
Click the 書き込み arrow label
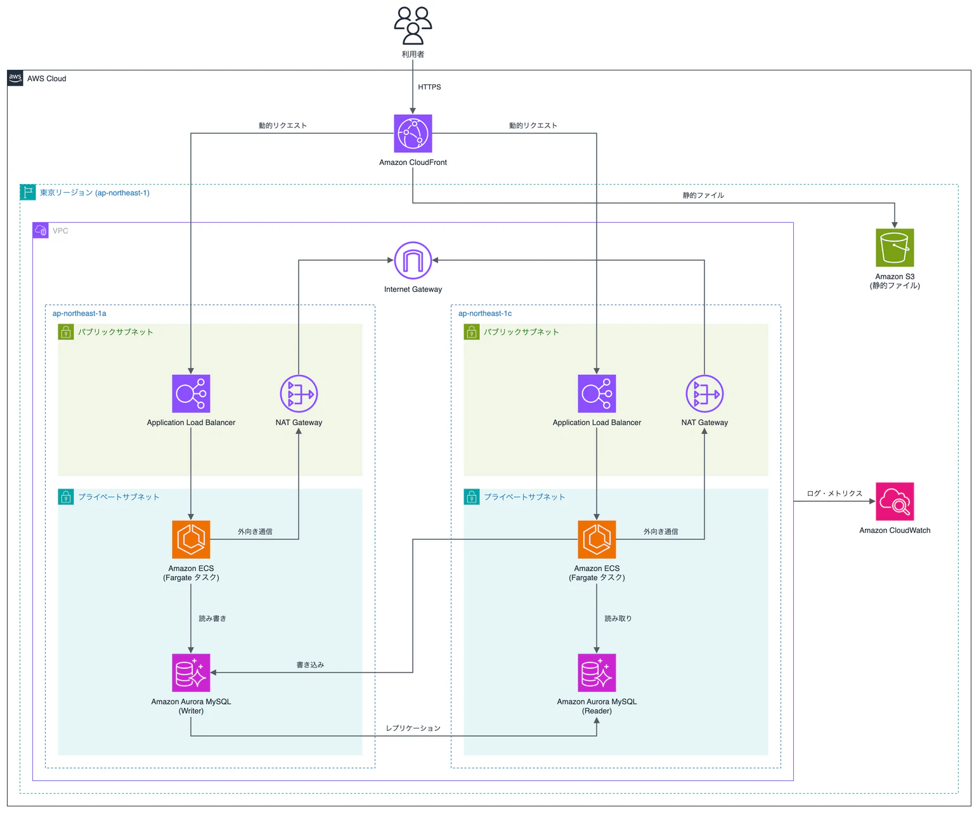(310, 665)
